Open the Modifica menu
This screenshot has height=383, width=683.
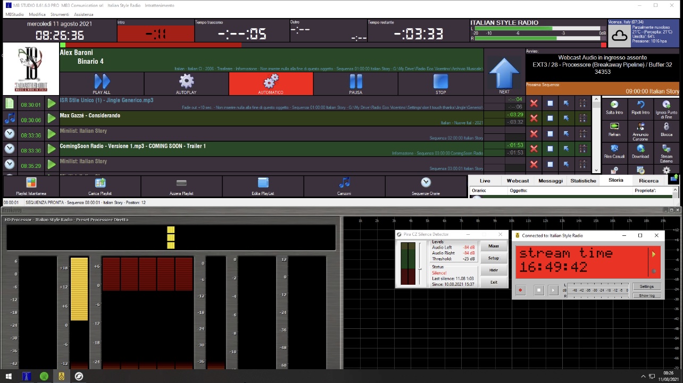37,14
